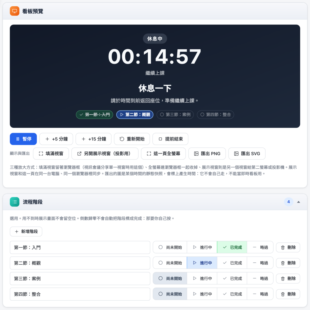This screenshot has height=310, width=310.
Task: Pause the countdown with 暫停 button
Action: coord(23,139)
